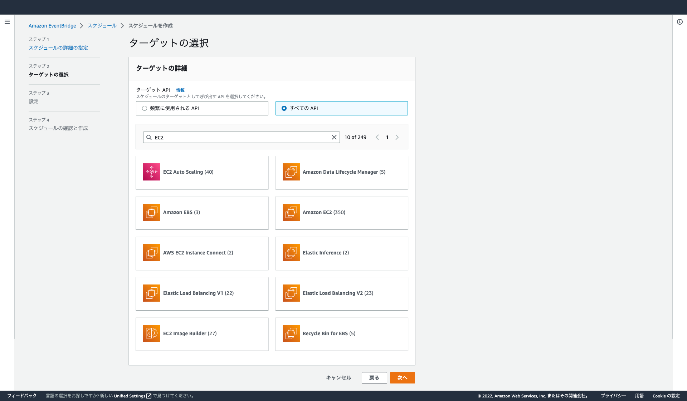The height and width of the screenshot is (401, 687).
Task: Open the info panel via the top-right info icon
Action: [x=679, y=22]
